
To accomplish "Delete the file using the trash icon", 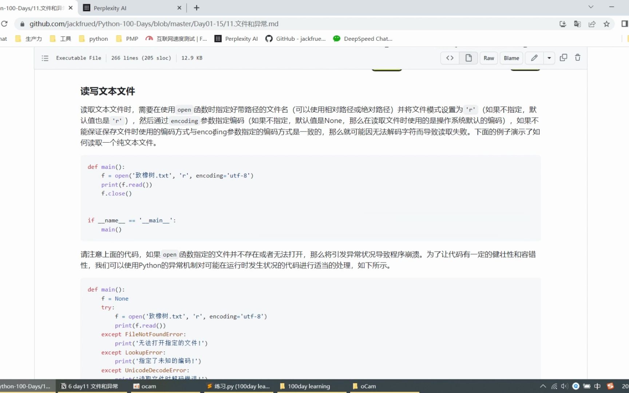I will click(x=578, y=57).
